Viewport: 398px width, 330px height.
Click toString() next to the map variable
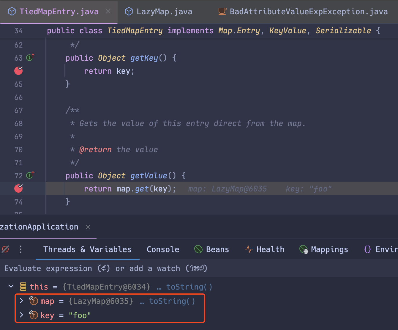[172, 301]
